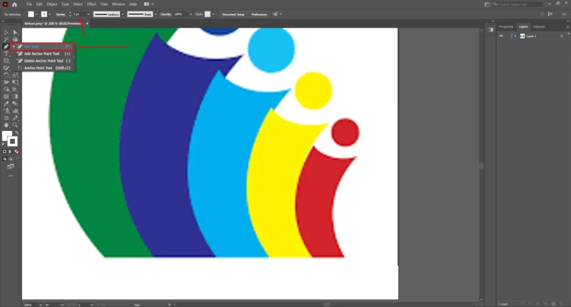Expand the Opacity slider arrow
Viewport: 571px width, 307px height.
191,14
